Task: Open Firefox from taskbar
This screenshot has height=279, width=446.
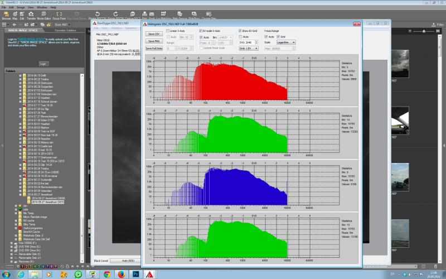Action: [x=122, y=275]
